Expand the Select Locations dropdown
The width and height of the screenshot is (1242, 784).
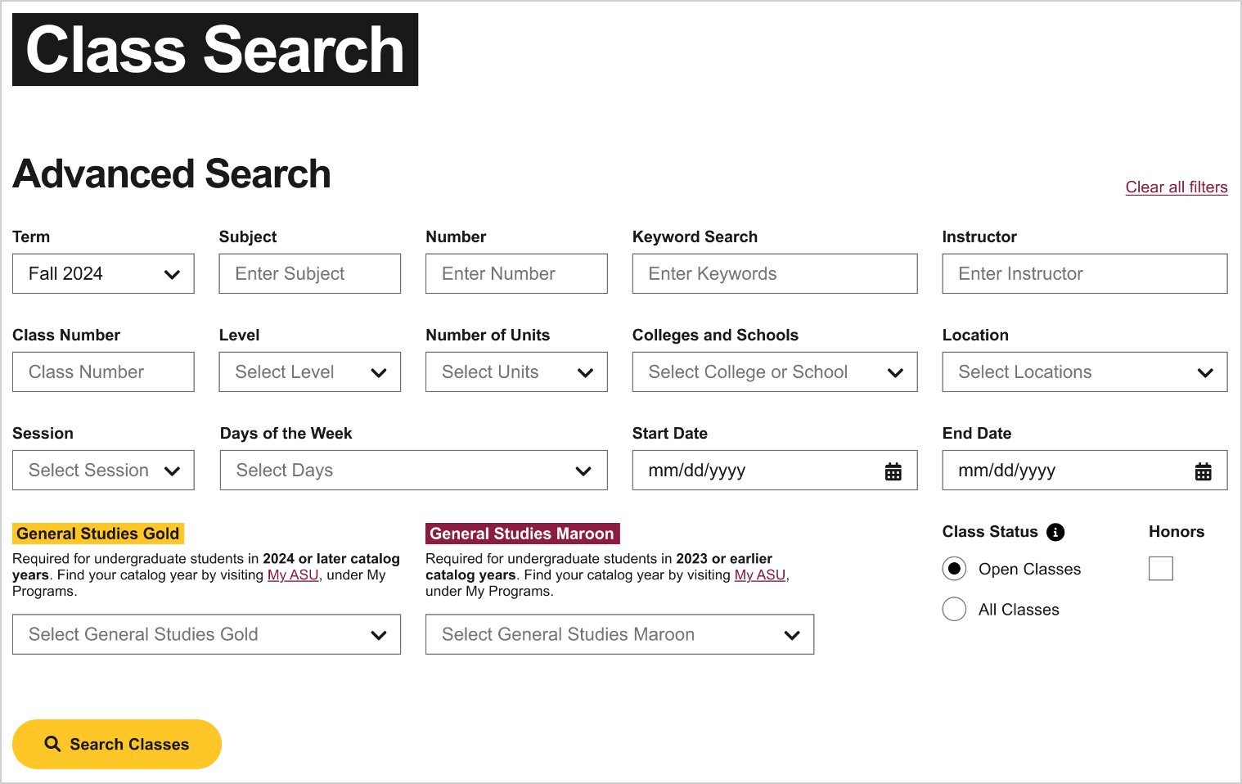click(x=1084, y=372)
